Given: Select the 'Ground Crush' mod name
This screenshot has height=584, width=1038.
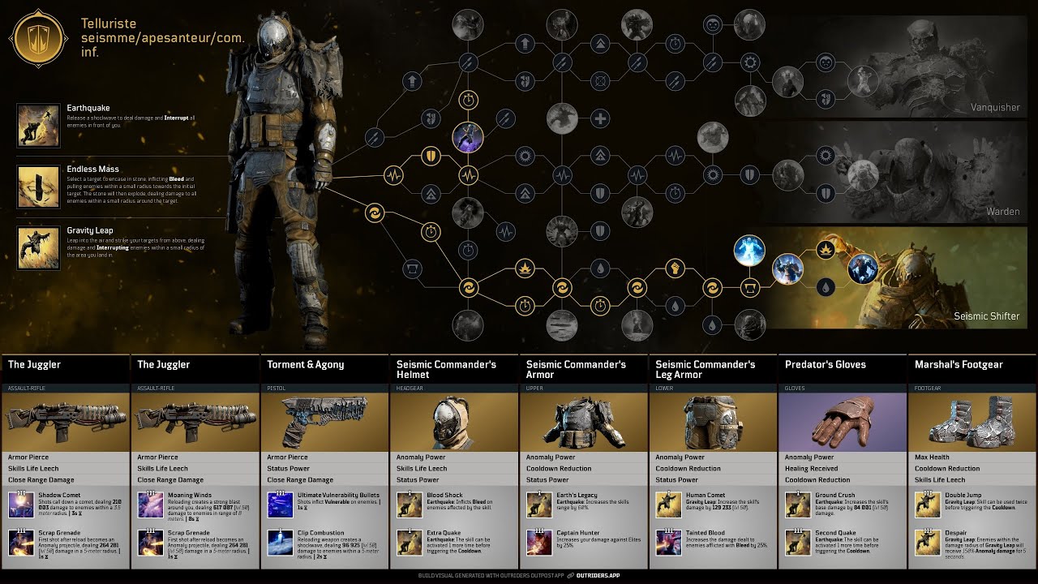Looking at the screenshot, I should coord(835,496).
